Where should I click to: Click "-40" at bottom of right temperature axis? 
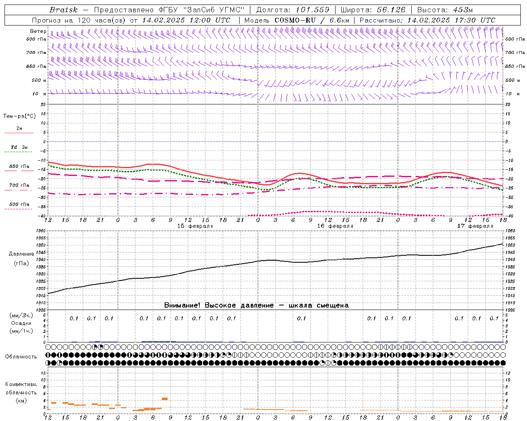point(509,216)
